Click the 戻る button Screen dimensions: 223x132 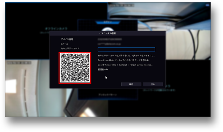pyautogui.click(x=153, y=84)
